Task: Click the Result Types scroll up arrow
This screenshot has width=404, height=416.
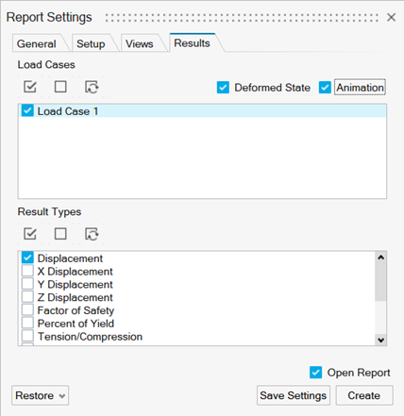Action: coord(381,258)
